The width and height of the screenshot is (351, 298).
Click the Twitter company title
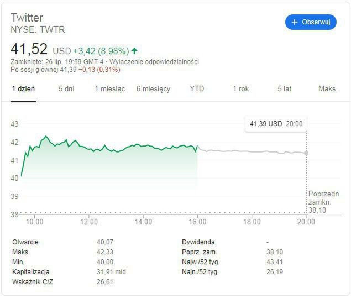[27, 18]
